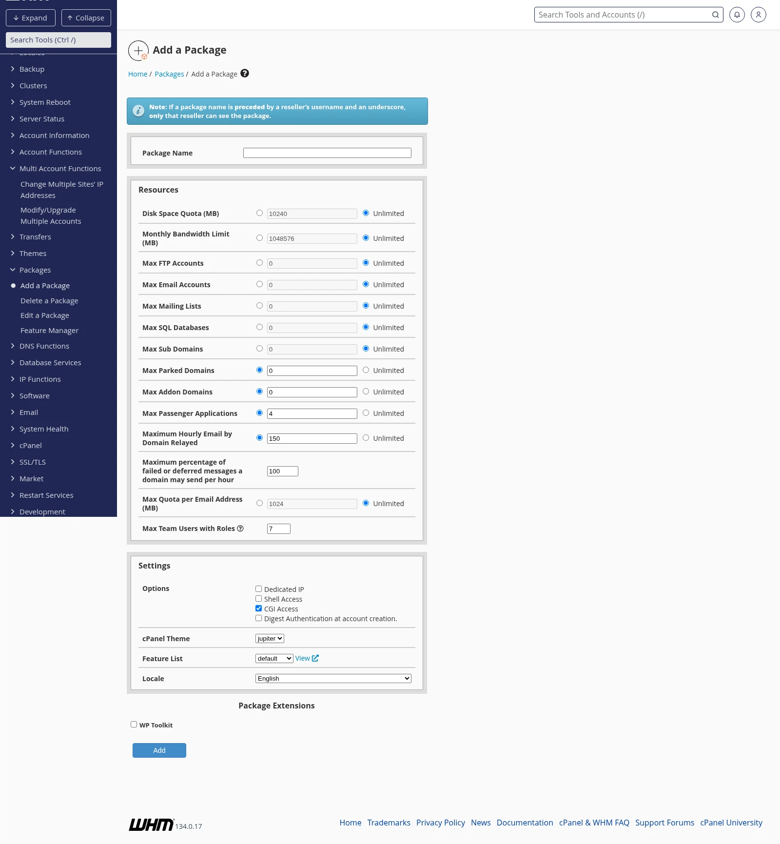Click the search magnifier icon
This screenshot has width=780, height=844.
[715, 15]
